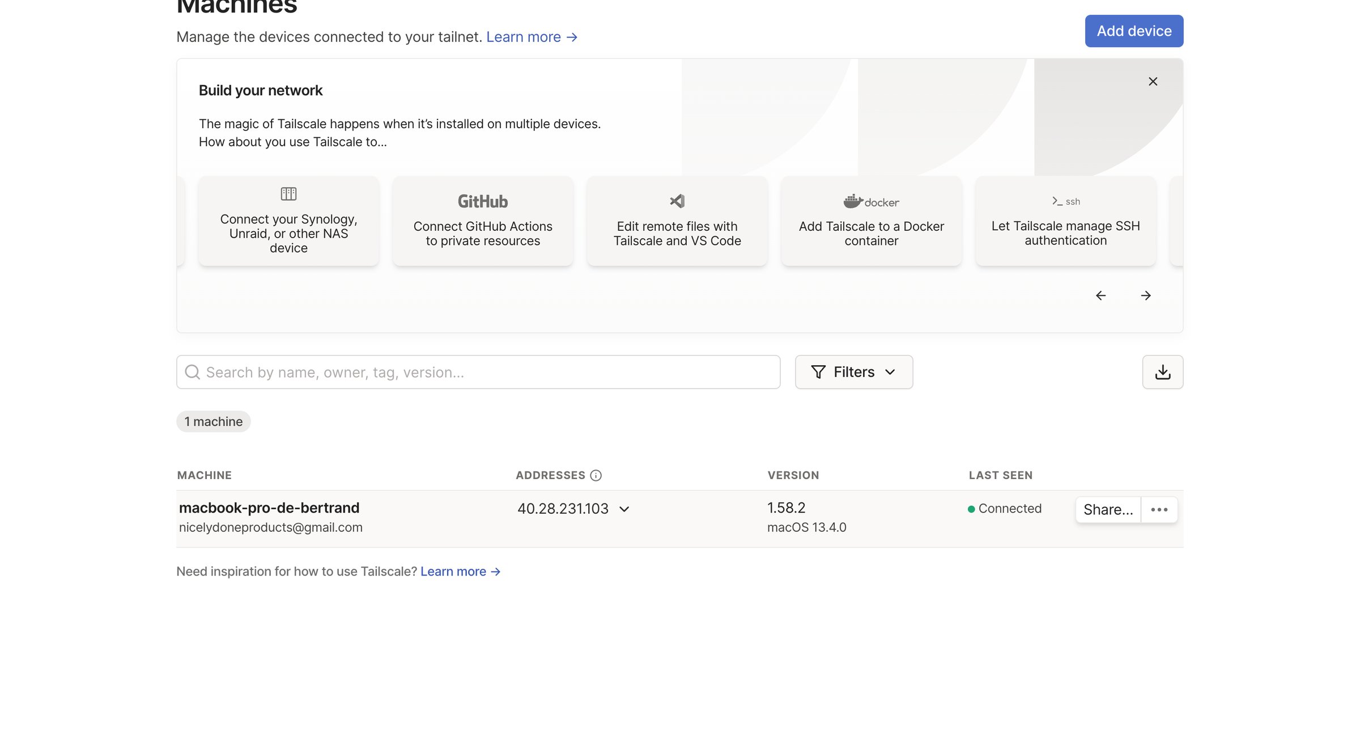Click the LAST SEEN column header
Image resolution: width=1360 pixels, height=753 pixels.
(1001, 475)
